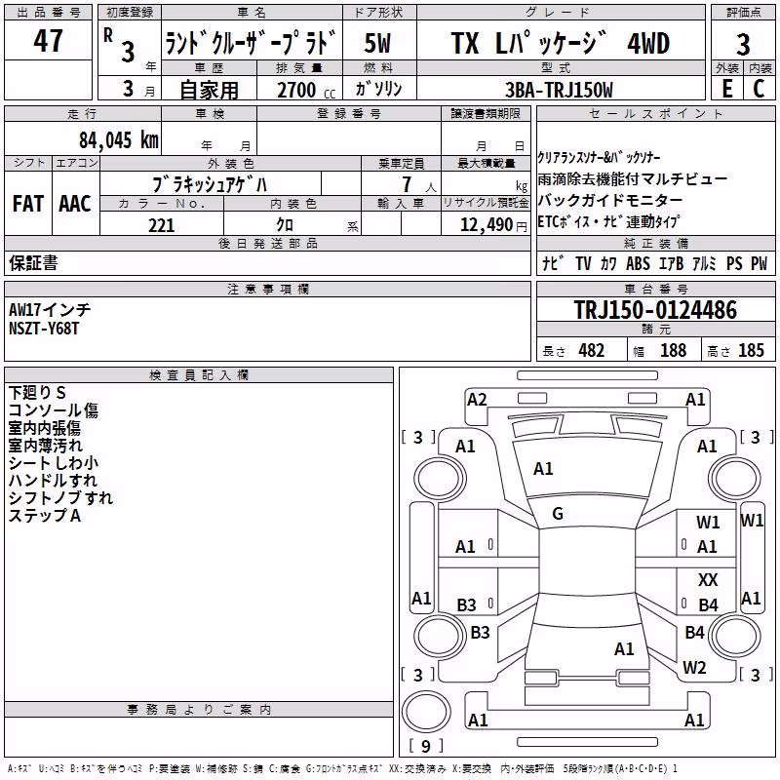Click the shift type FAT
Screen dimensions: 780x780
click(x=28, y=204)
